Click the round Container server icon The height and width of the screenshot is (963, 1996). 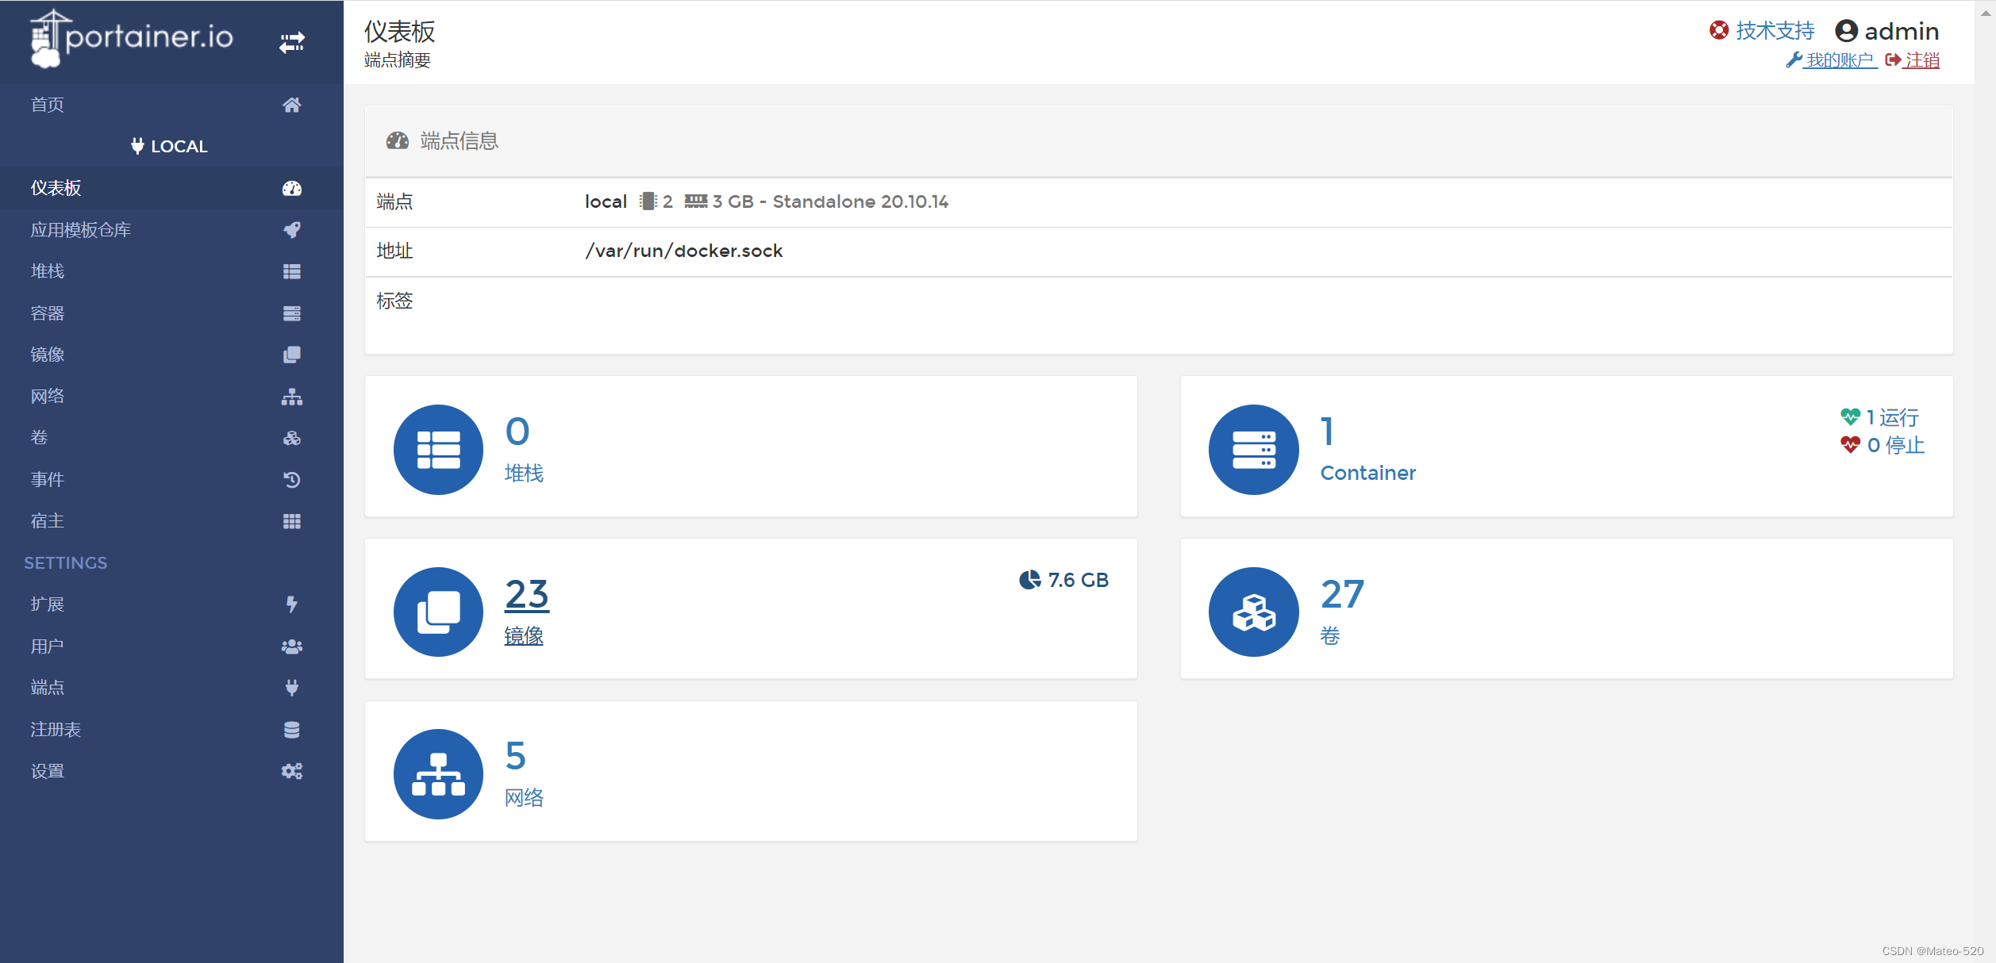pos(1254,450)
